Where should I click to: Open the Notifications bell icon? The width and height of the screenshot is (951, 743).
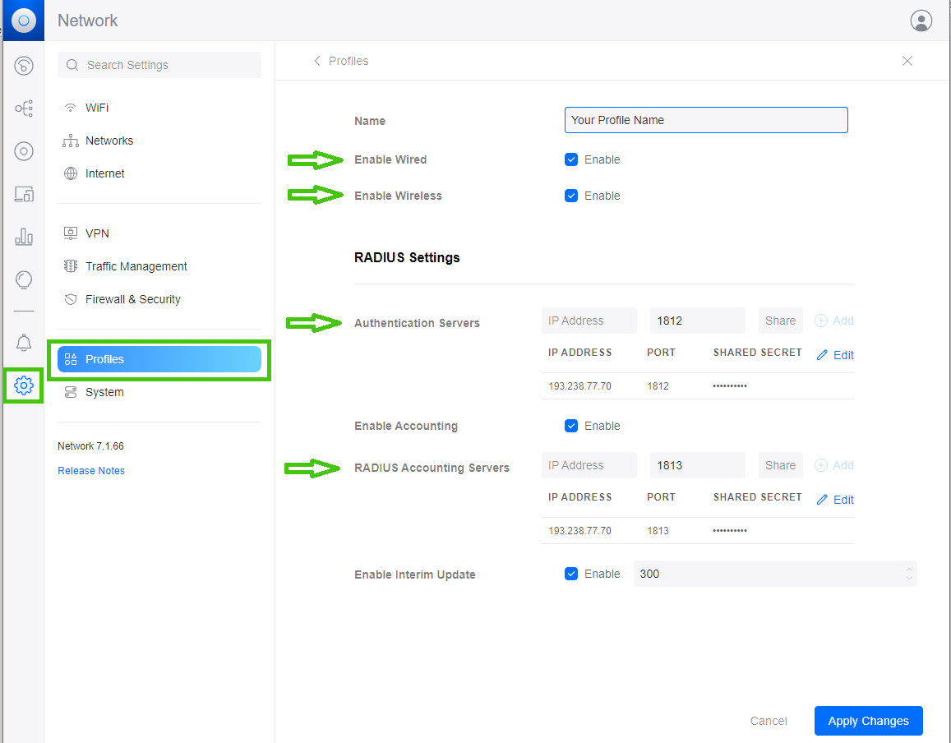click(x=24, y=343)
